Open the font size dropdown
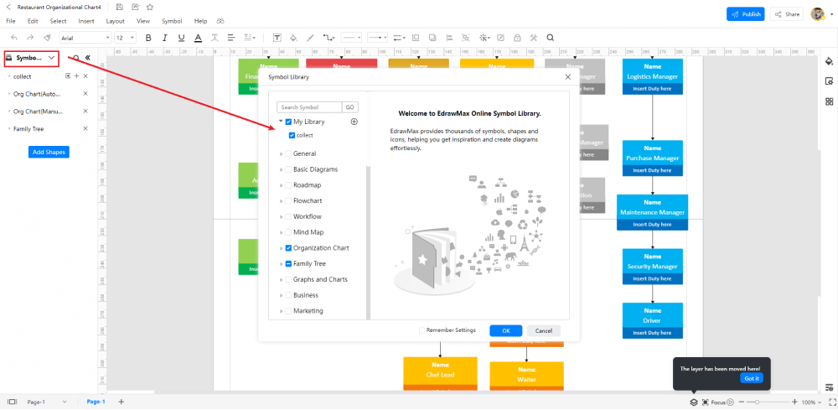The image size is (838, 410). coord(125,38)
